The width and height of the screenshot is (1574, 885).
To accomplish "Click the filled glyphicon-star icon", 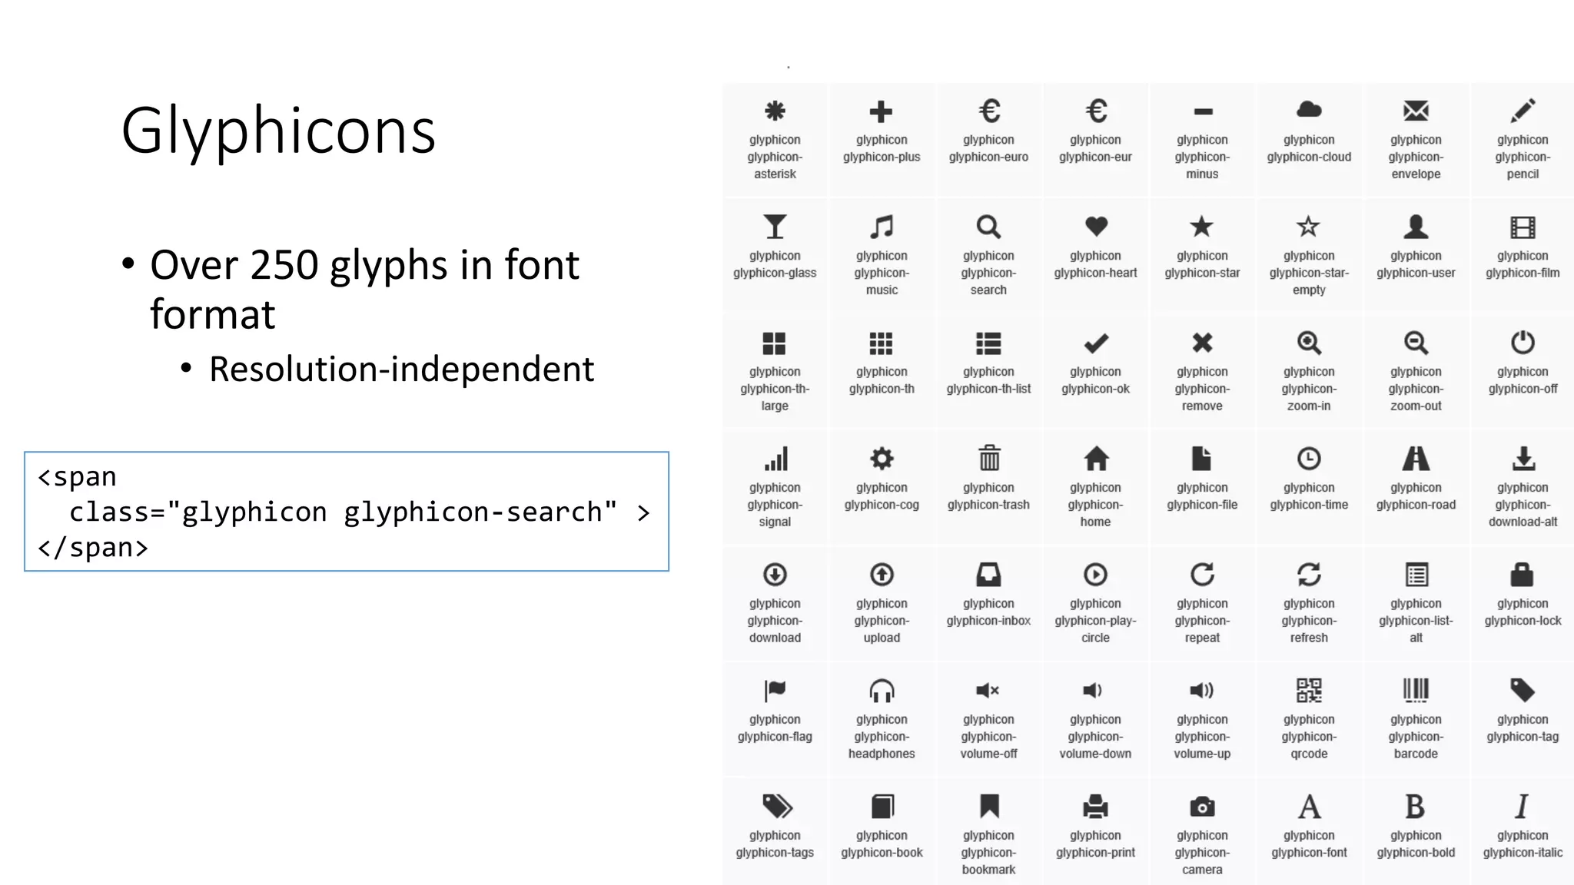I will pyautogui.click(x=1202, y=227).
